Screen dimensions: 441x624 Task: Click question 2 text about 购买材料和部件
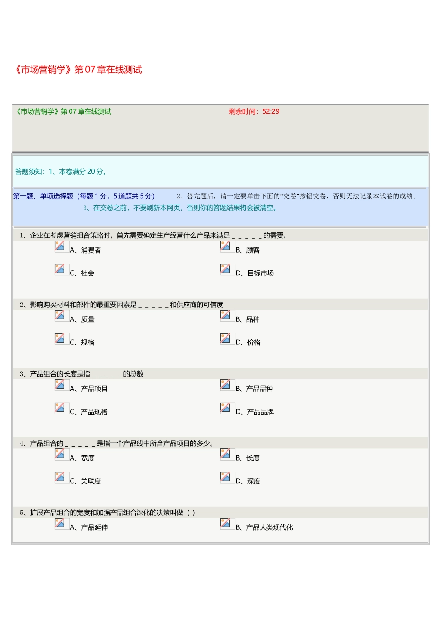tap(122, 305)
